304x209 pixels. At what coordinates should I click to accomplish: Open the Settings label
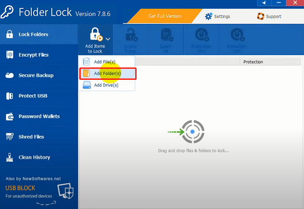coord(222,16)
